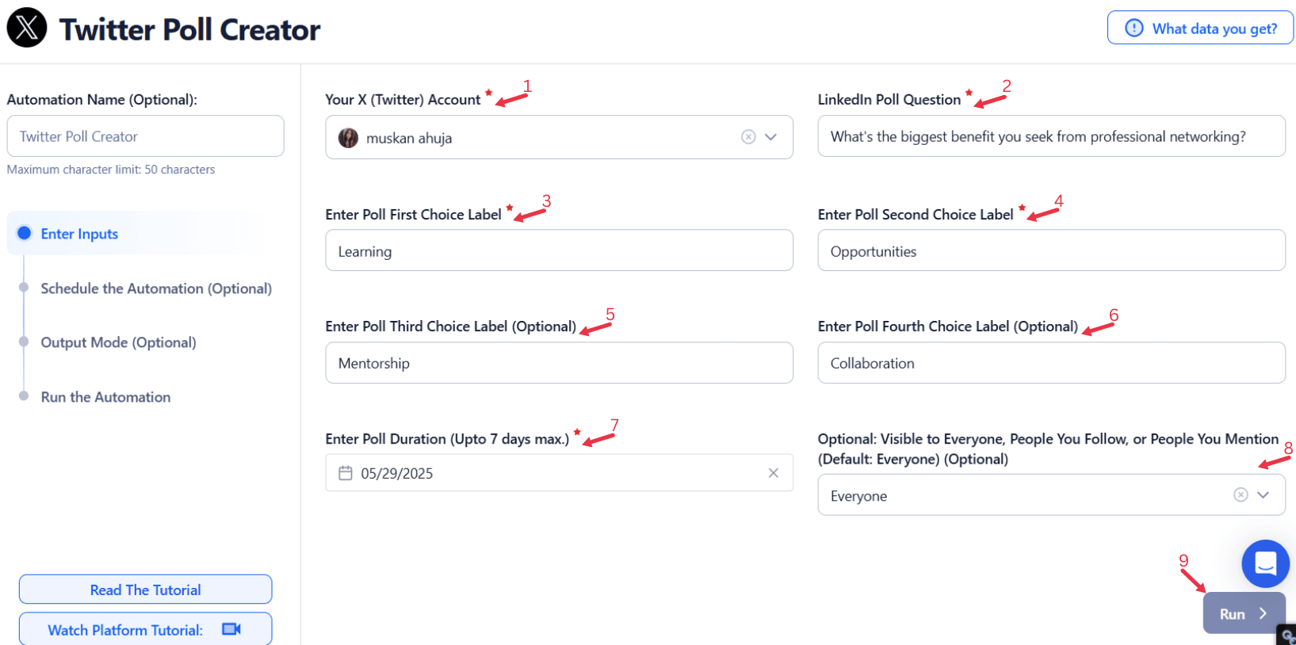Image resolution: width=1296 pixels, height=645 pixels.
Task: Click the video camera icon for Platform Tutorial
Action: click(x=231, y=629)
